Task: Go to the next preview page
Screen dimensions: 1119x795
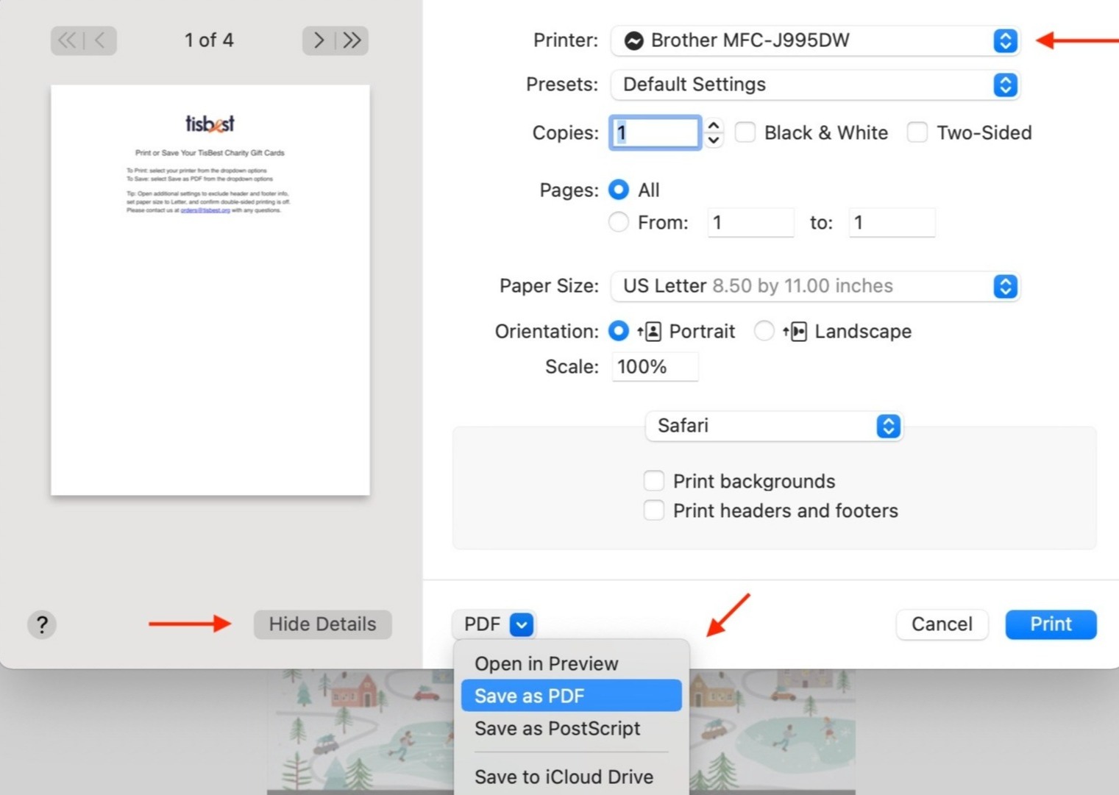Action: click(317, 40)
